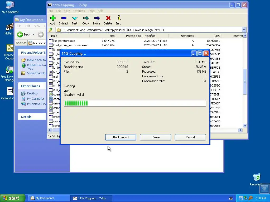Click the Delete toolbar icon

[108, 20]
